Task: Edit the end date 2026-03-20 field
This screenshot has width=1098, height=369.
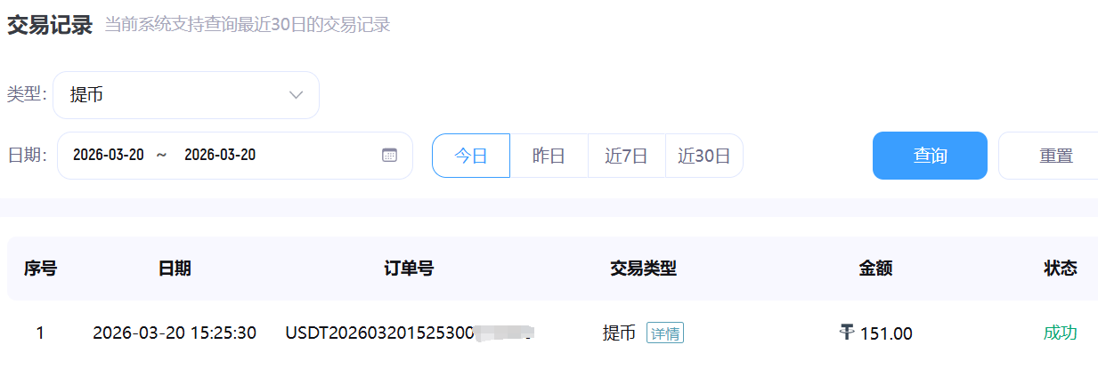Action: point(220,155)
